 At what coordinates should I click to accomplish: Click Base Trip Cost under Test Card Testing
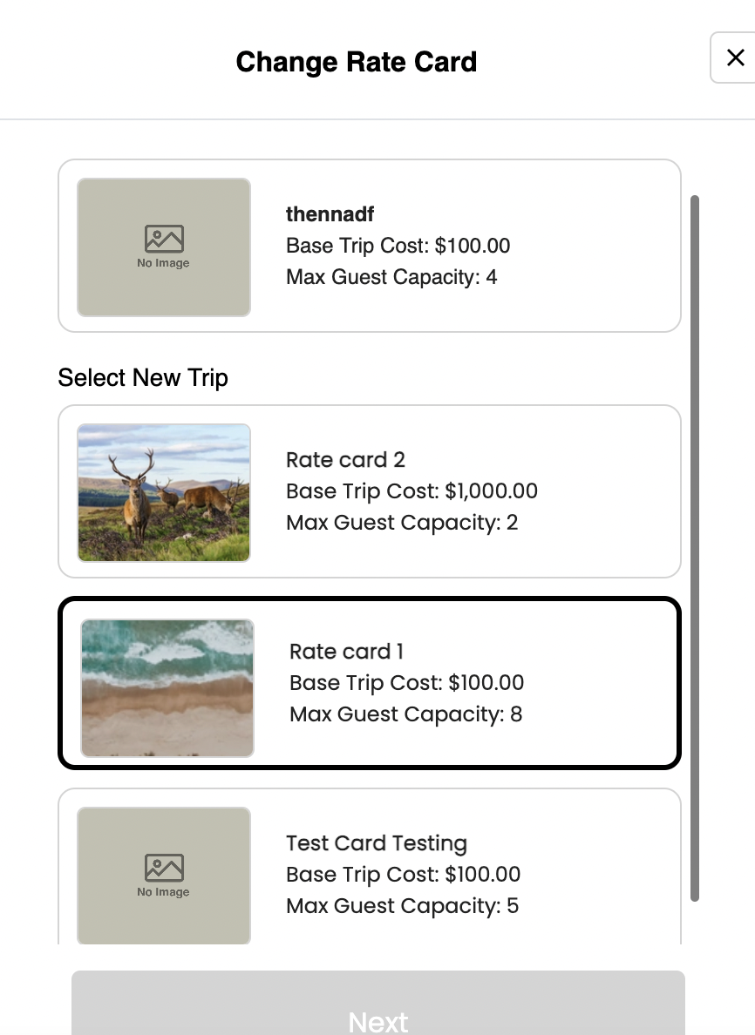pyautogui.click(x=403, y=875)
